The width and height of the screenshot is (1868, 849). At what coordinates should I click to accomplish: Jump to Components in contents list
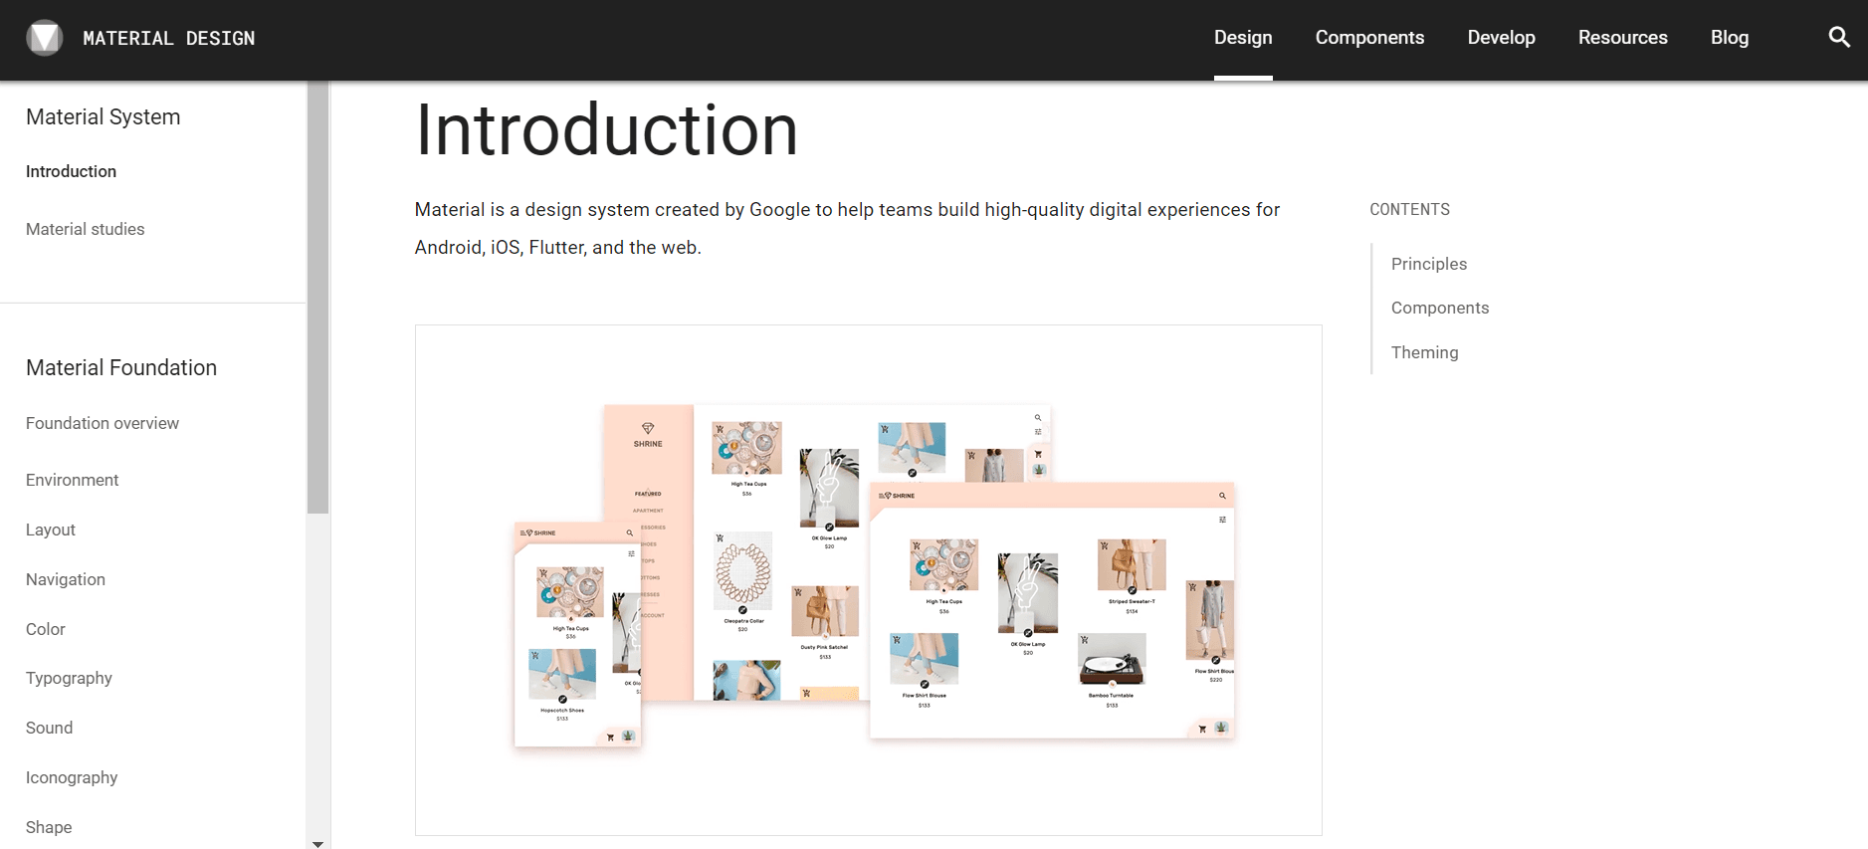pyautogui.click(x=1440, y=308)
